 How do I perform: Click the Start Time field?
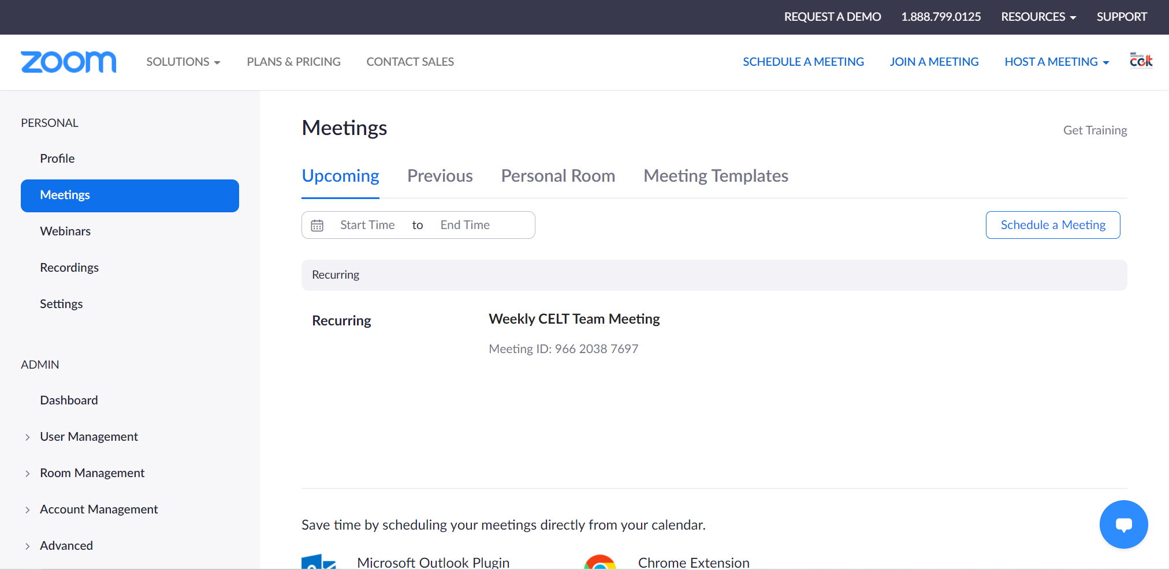click(367, 225)
